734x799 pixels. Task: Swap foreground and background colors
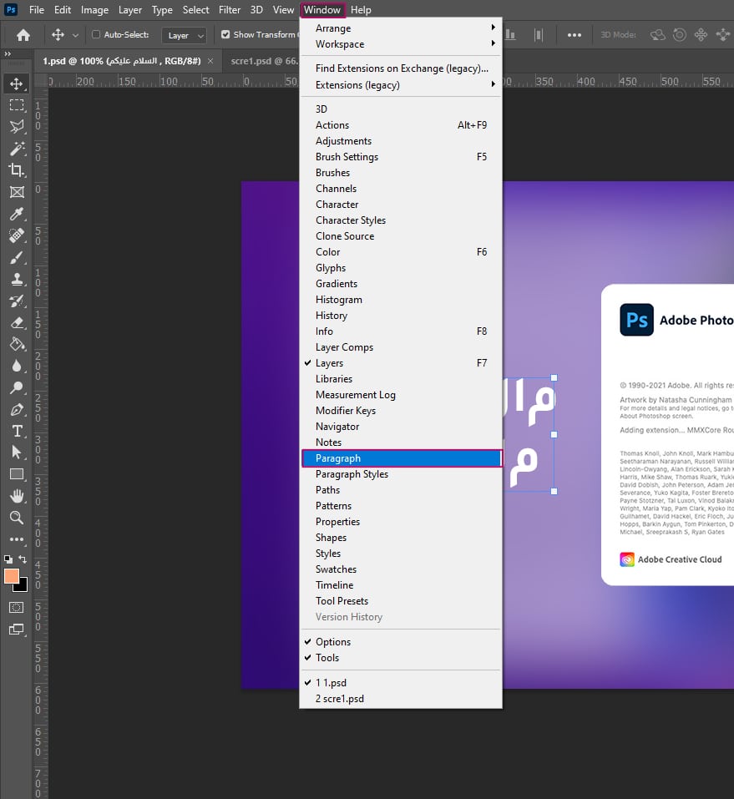click(x=23, y=559)
